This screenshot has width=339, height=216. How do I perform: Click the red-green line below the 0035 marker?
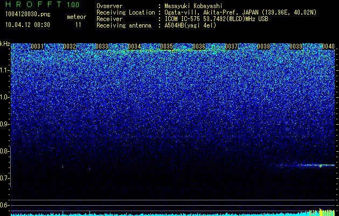167,50
